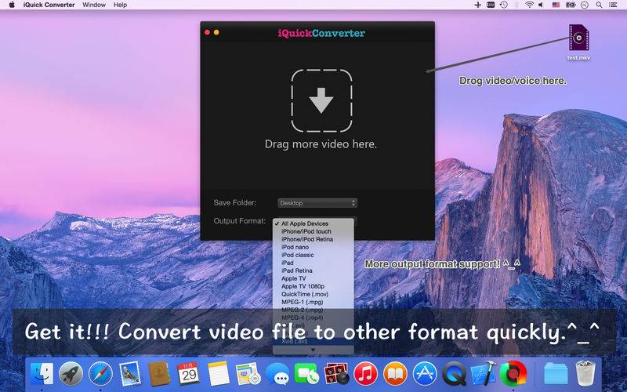Viewport: 627px width, 392px height.
Task: Minimize iQuickConverter with the yellow button
Action: click(216, 32)
